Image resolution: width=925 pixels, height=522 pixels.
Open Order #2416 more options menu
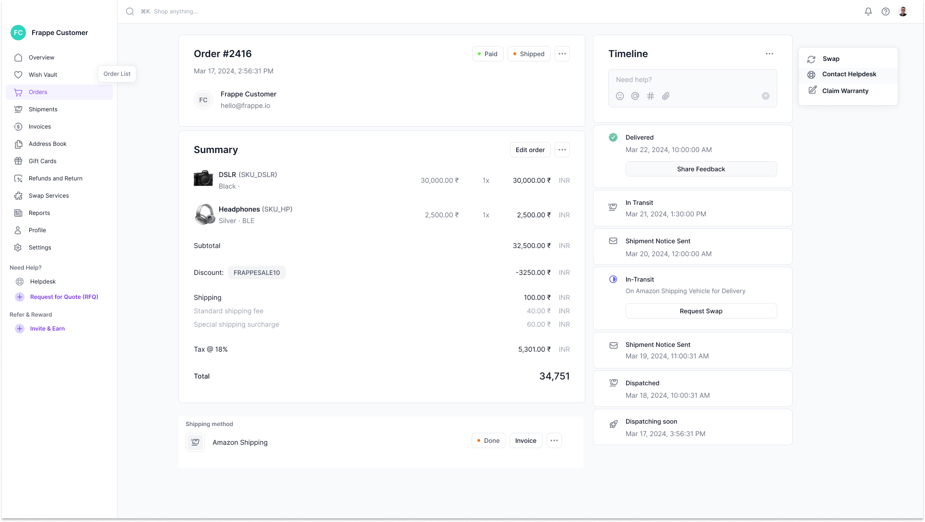(562, 54)
